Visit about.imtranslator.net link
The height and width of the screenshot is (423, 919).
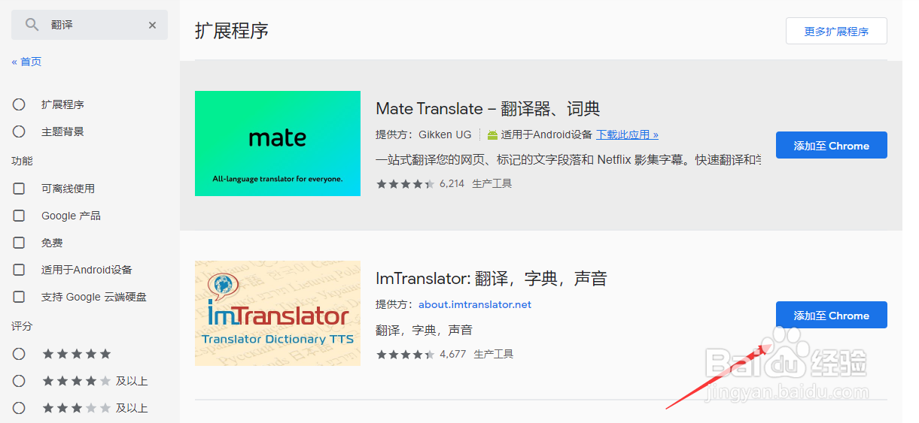[475, 304]
